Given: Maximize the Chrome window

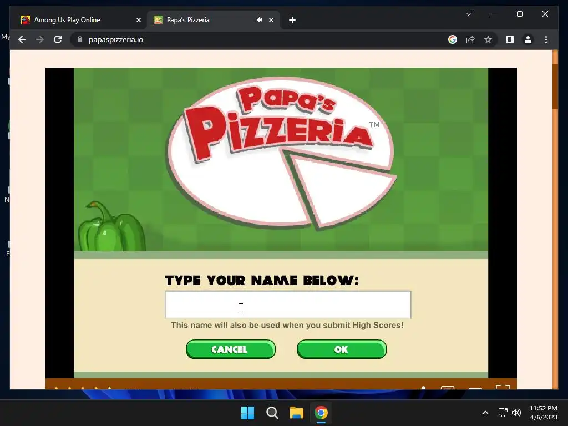Looking at the screenshot, I should [519, 14].
